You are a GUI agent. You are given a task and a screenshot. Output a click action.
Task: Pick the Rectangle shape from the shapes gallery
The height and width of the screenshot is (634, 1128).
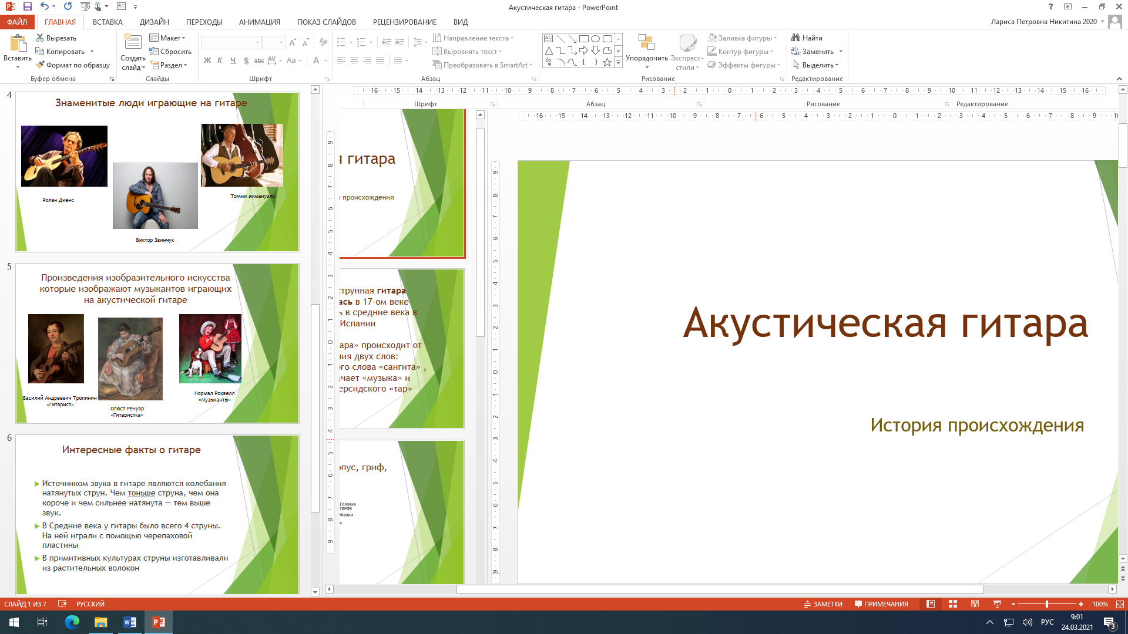583,39
